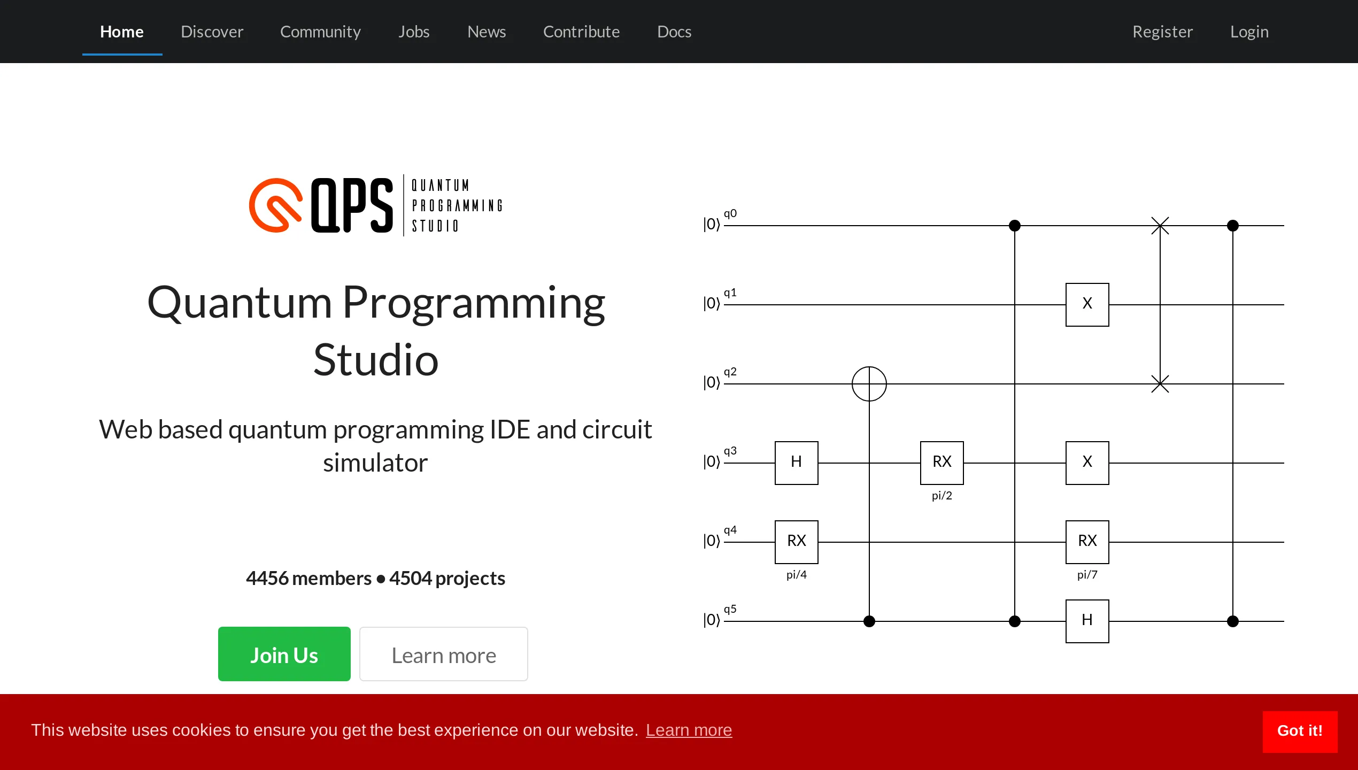
Task: Click the X gate on qubit q1
Action: tap(1087, 303)
